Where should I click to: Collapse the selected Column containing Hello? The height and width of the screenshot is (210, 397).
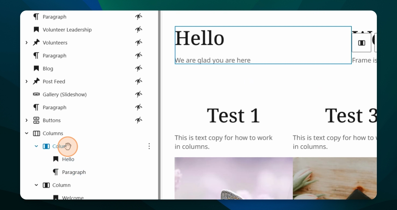point(36,146)
